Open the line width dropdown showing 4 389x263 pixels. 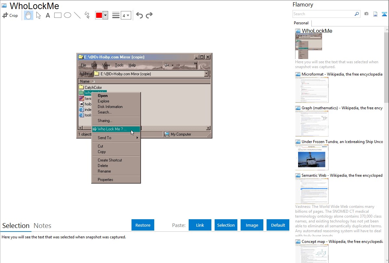pyautogui.click(x=126, y=15)
